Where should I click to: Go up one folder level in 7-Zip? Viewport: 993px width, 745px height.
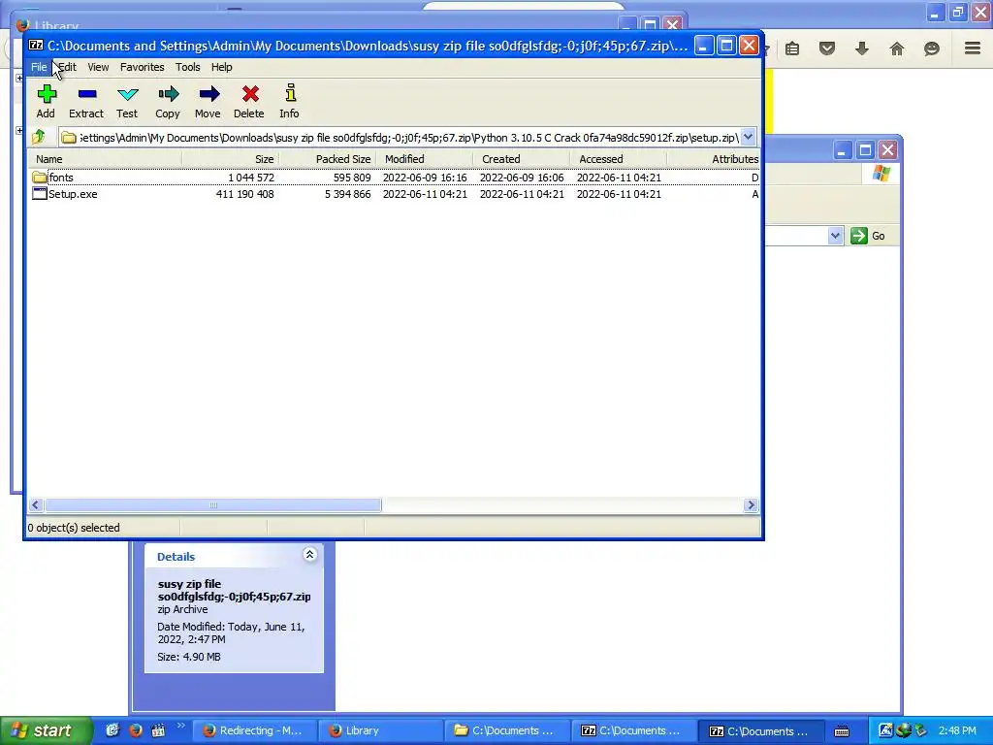(39, 137)
